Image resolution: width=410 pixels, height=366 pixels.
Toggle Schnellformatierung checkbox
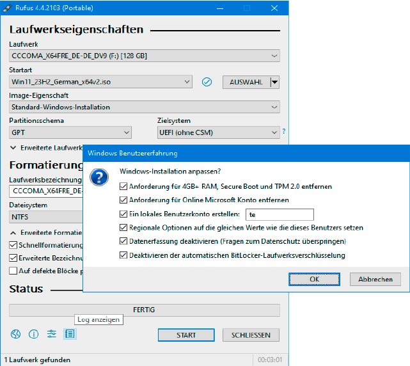[13, 245]
